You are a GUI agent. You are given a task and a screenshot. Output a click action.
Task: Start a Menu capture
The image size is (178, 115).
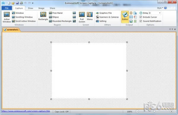[90, 16]
